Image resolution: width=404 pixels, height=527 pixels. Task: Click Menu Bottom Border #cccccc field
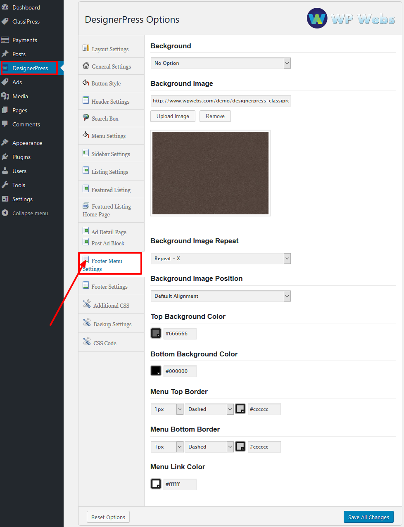264,447
